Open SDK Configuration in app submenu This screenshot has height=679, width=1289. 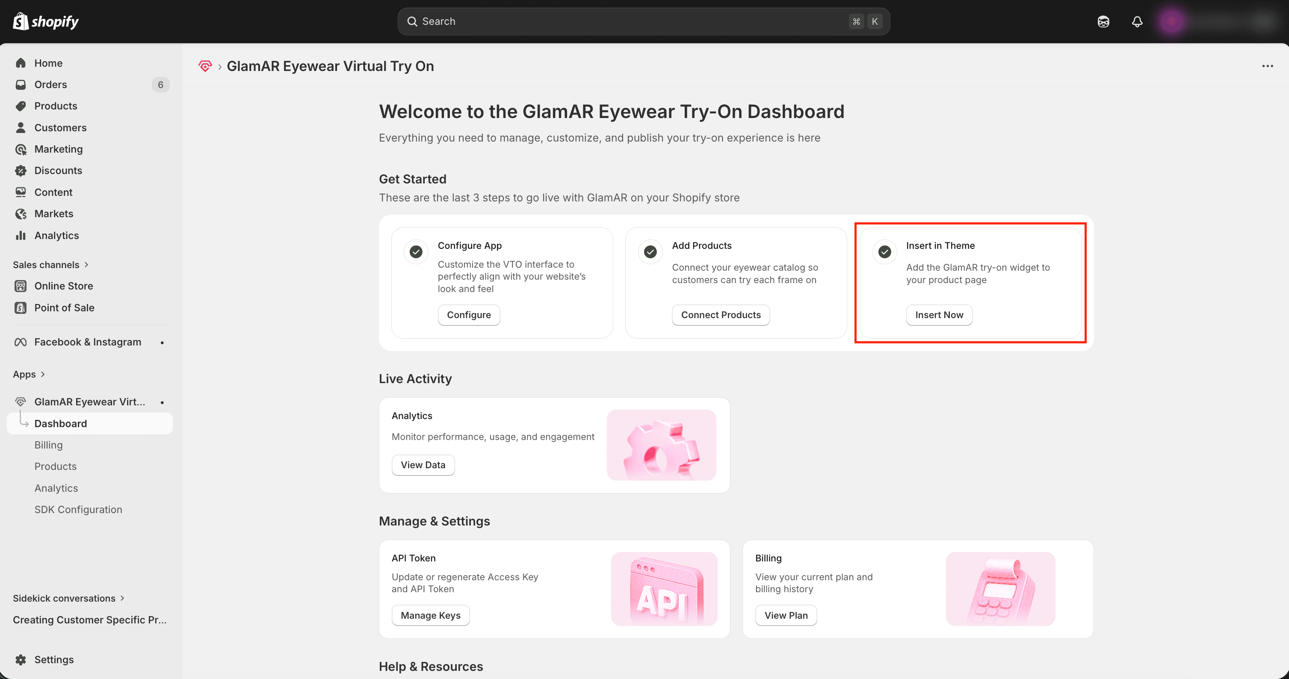[78, 509]
